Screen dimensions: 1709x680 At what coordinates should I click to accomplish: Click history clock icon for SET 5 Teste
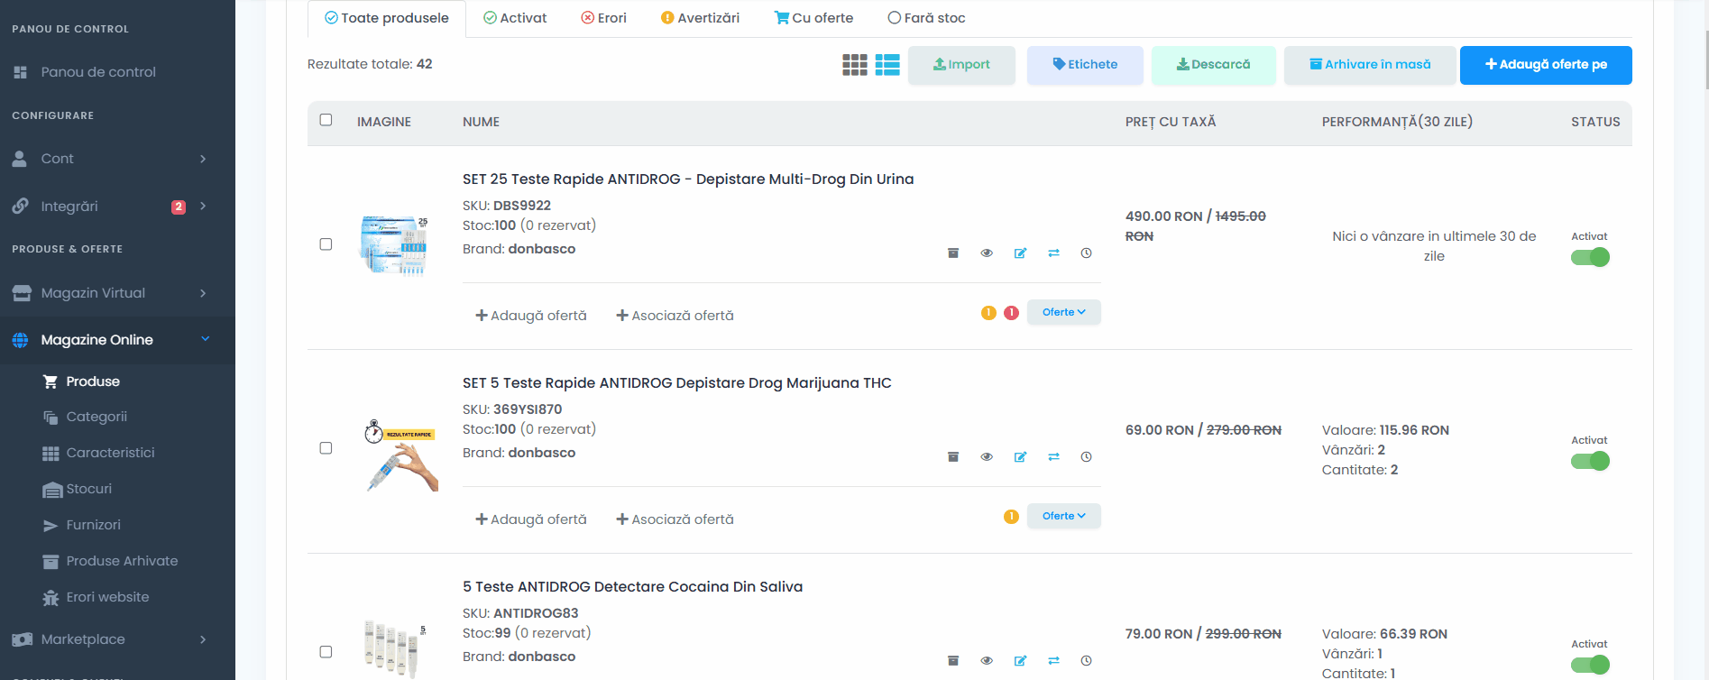click(1086, 457)
